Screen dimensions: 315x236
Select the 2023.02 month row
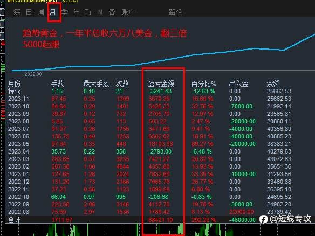(149, 166)
